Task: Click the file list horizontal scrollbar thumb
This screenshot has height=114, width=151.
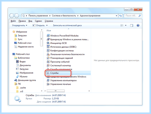Action: click(56, 91)
